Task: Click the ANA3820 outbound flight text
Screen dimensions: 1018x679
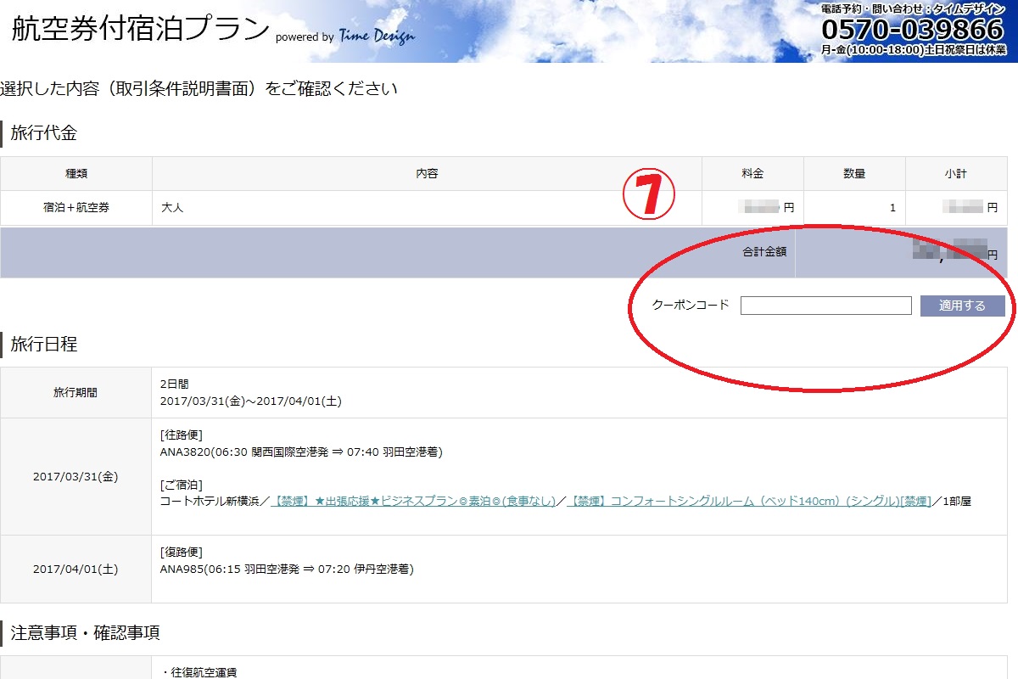Action: [x=301, y=452]
